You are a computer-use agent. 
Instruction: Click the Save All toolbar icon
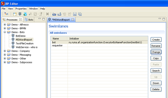point(80,14)
